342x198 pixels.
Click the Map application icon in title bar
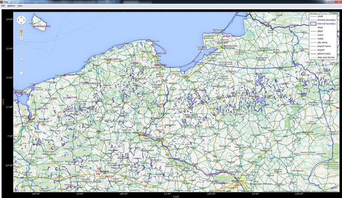tap(2, 2)
